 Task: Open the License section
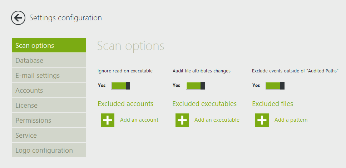point(49,106)
